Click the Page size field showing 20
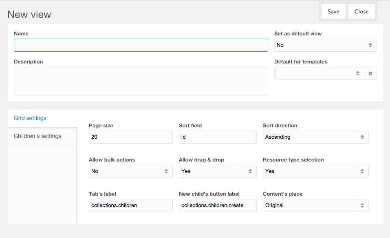390x238 pixels. (130, 137)
